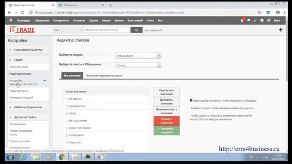Screen dimensions: 292x164
Task: Expand 'Шаблоны Документов' section
Action: [28, 108]
